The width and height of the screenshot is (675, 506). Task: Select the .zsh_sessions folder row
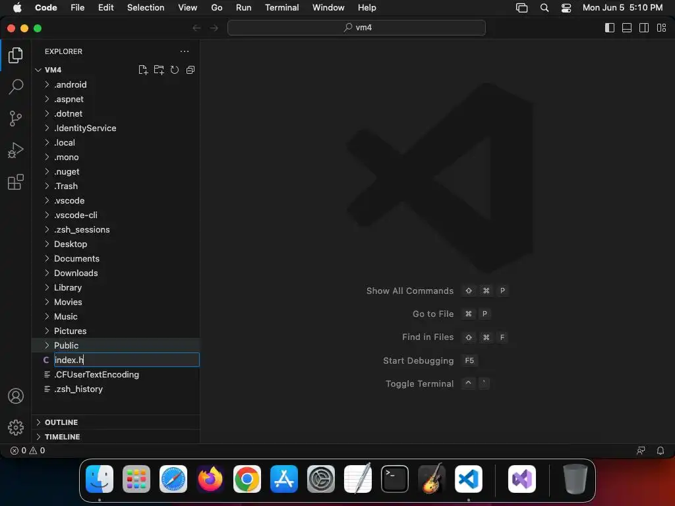click(115, 230)
